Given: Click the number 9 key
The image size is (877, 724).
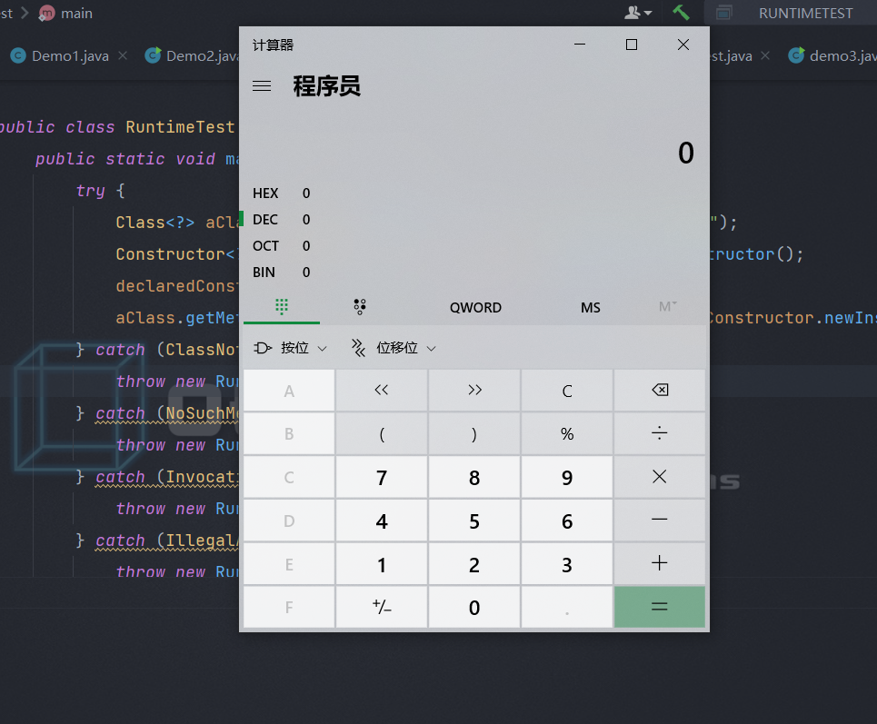Looking at the screenshot, I should (567, 477).
